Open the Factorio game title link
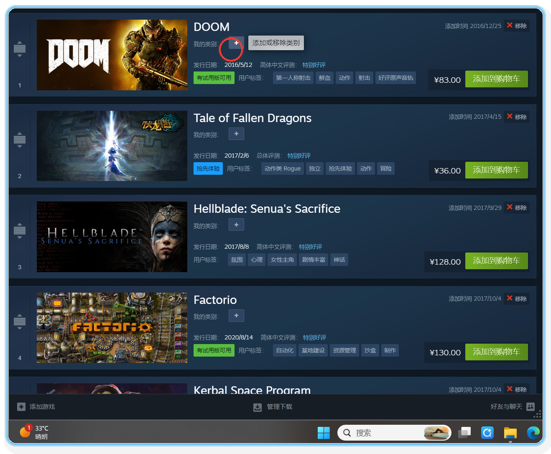This screenshot has height=454, width=551. point(215,300)
